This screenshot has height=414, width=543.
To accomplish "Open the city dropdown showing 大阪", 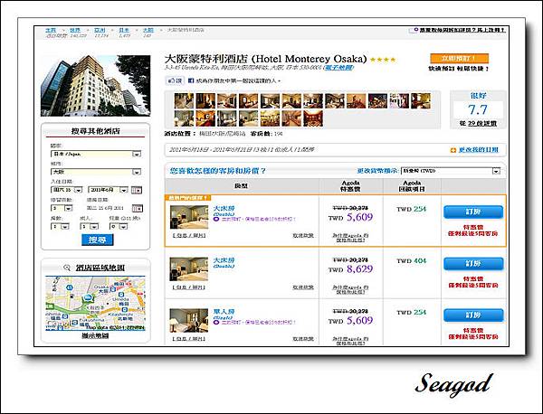I will (x=96, y=172).
